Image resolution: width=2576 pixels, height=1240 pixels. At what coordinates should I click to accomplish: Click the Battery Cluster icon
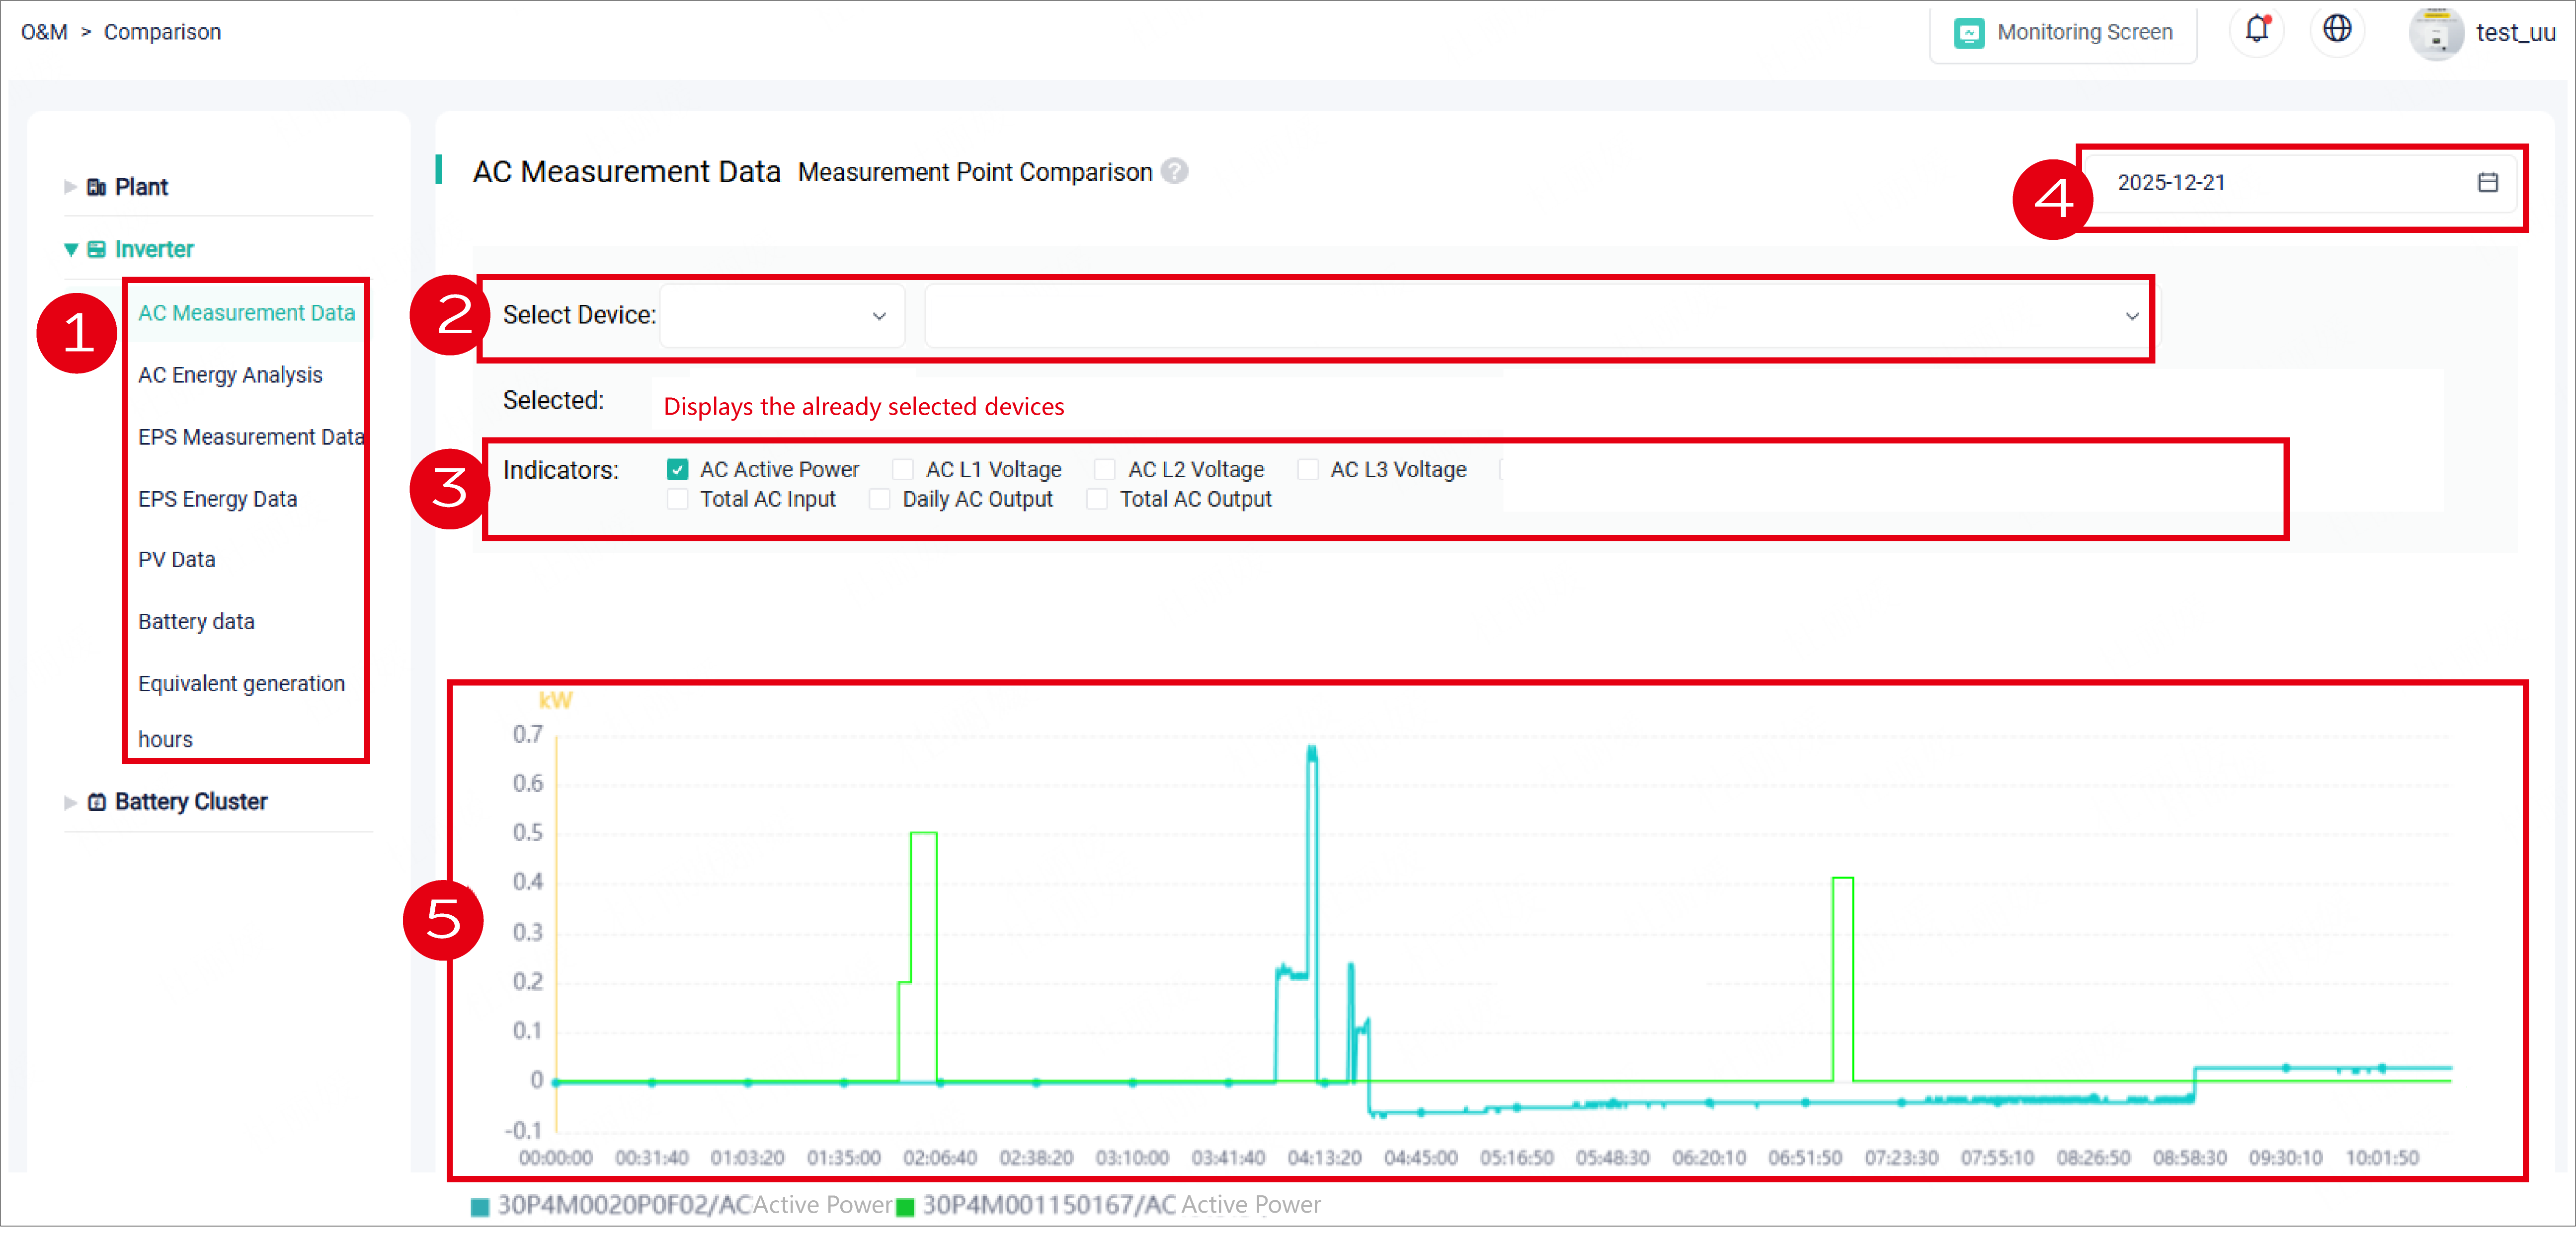[96, 802]
